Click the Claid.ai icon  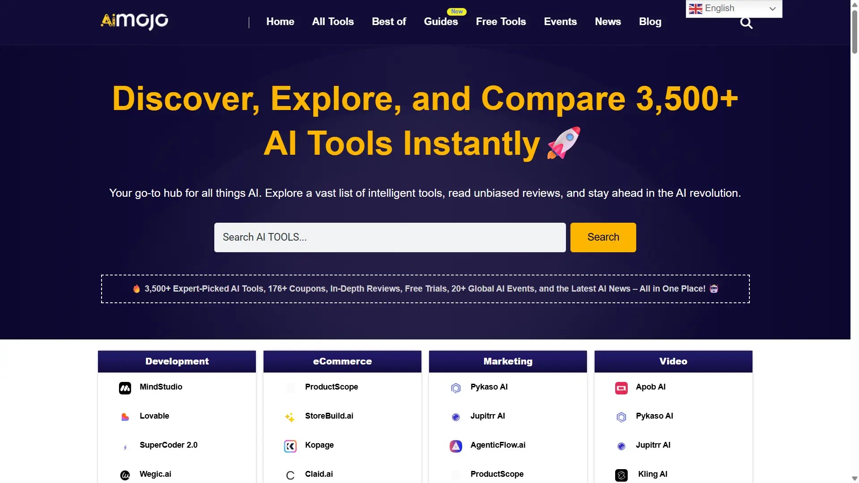[290, 475]
